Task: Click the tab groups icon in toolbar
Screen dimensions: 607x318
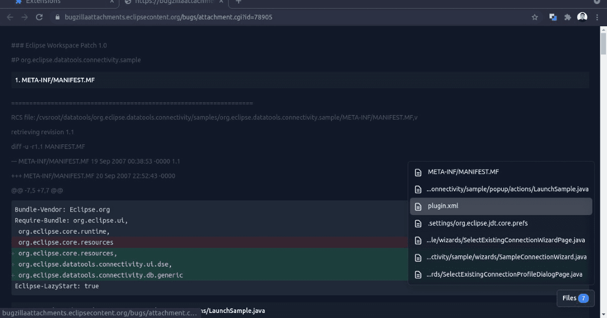Action: click(552, 17)
